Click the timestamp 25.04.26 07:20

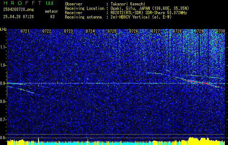tap(18, 17)
